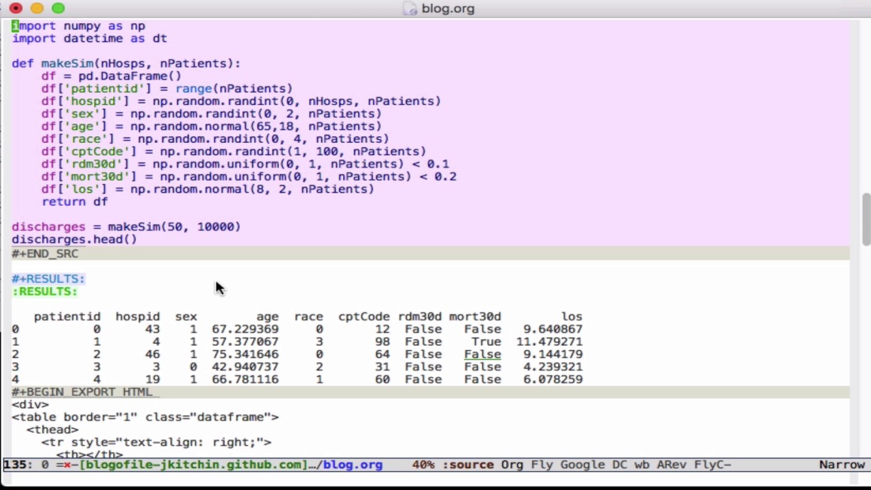Screen dimensions: 871x490
Task: Click the green zoom window button
Action: [59, 8]
